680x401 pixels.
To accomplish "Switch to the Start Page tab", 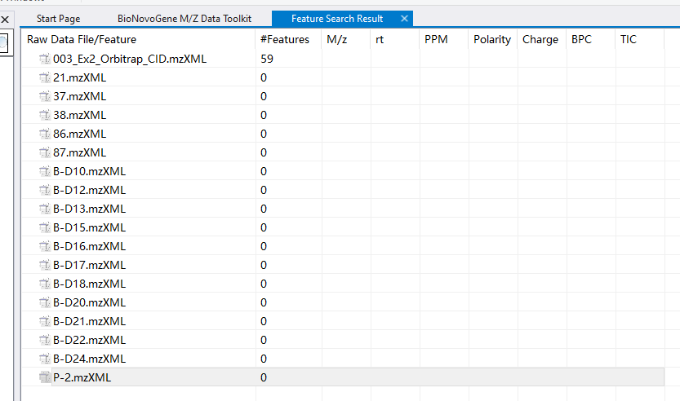I will click(x=58, y=19).
